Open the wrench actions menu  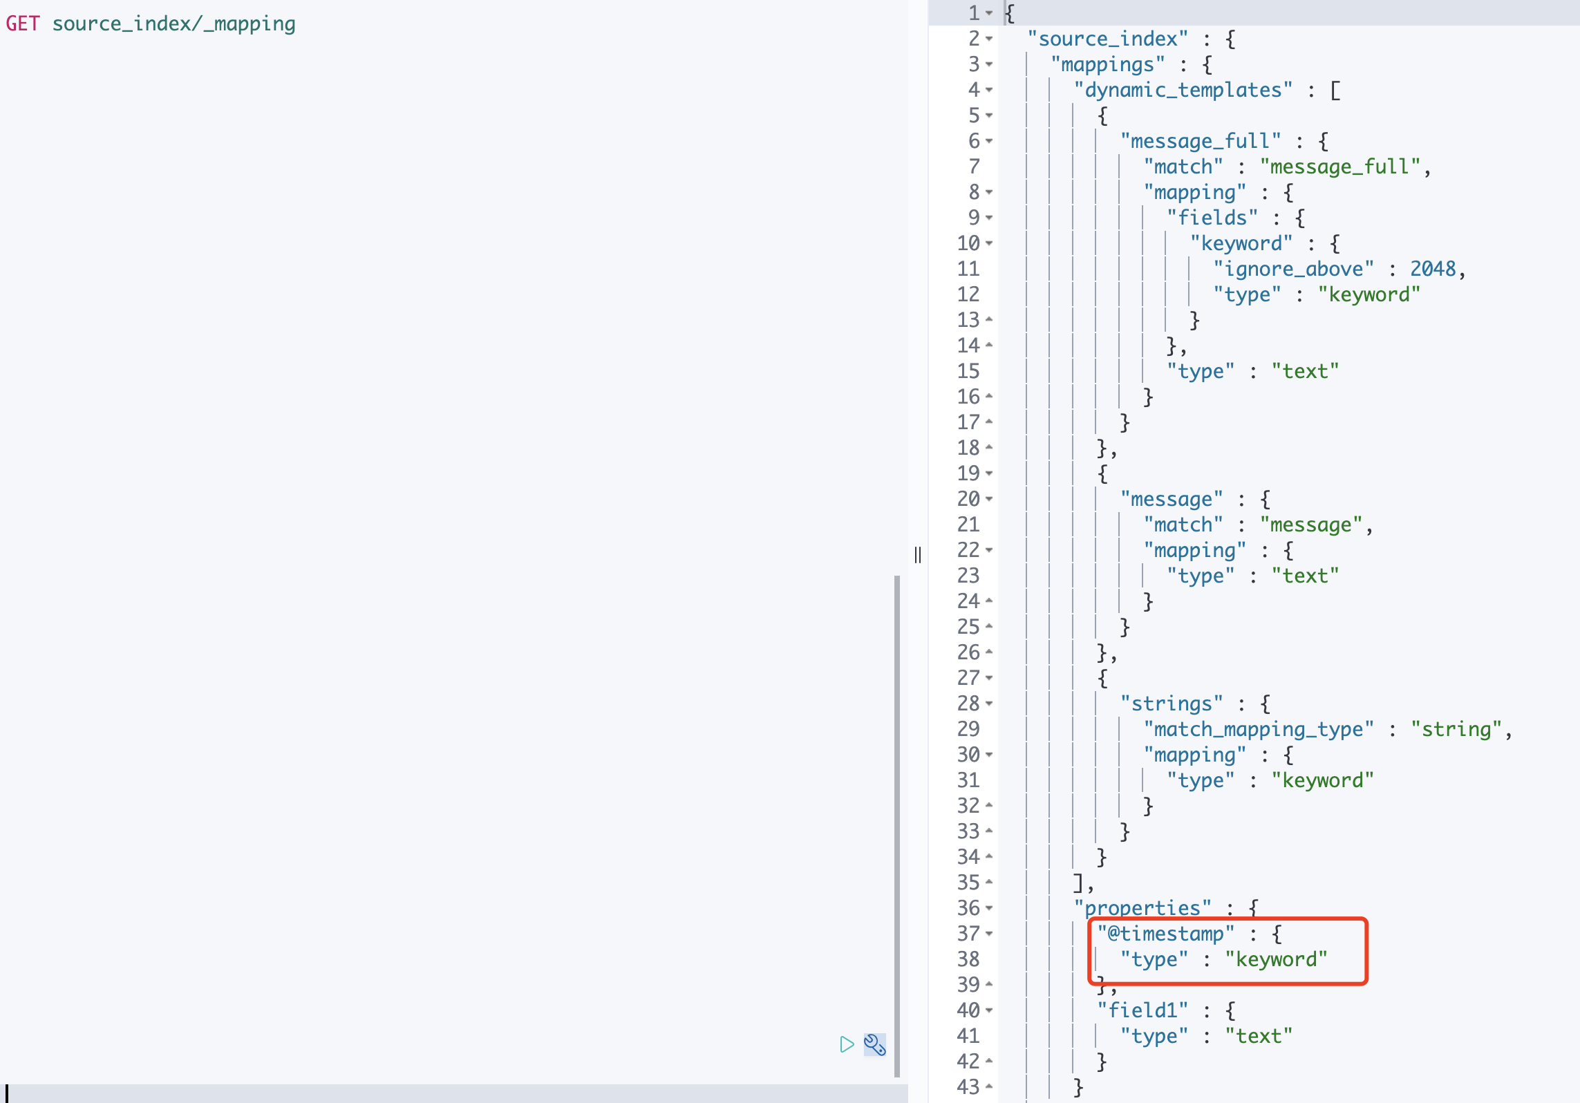pyautogui.click(x=874, y=1044)
